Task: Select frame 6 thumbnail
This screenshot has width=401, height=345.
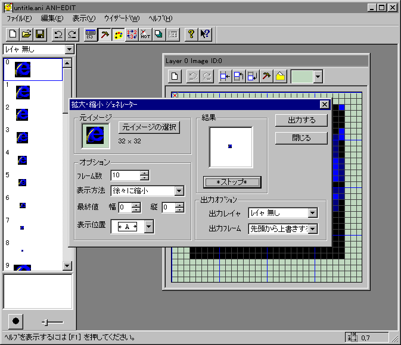Action: (23, 205)
